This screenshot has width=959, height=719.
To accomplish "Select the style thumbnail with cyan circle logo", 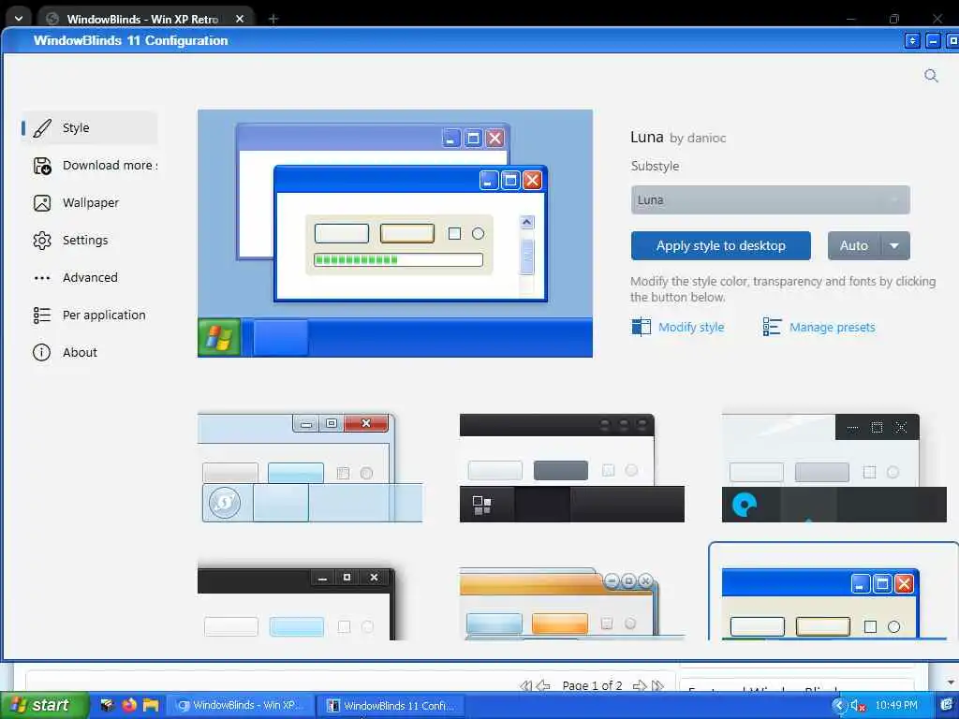I will pyautogui.click(x=834, y=468).
